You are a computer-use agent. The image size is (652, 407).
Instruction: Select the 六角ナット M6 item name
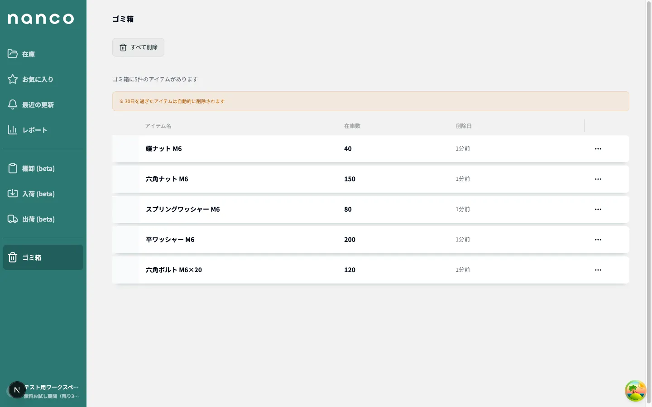coord(167,179)
